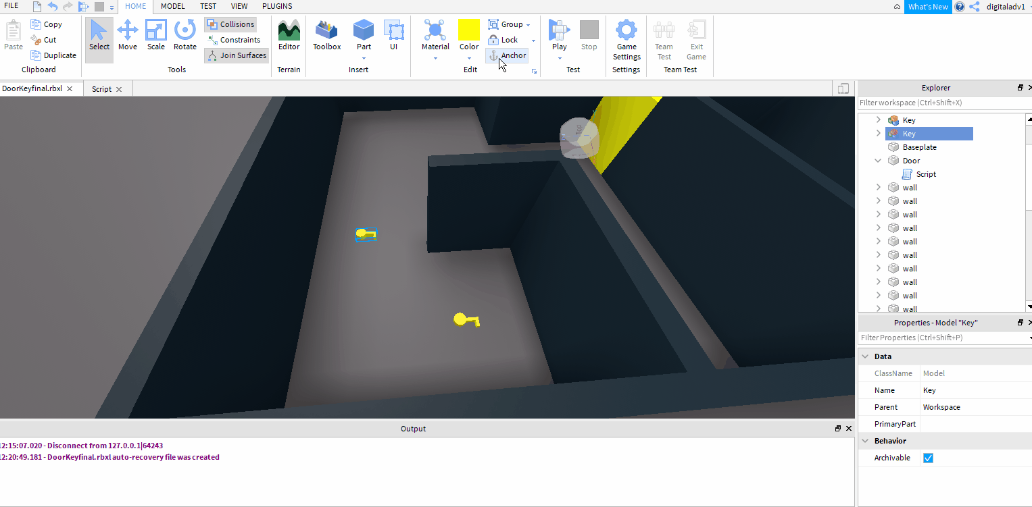This screenshot has height=507, width=1032.
Task: Select the Script under Door
Action: pyautogui.click(x=926, y=174)
